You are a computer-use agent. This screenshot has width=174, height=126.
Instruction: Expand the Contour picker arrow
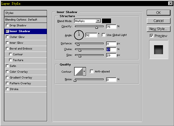coord(84,72)
